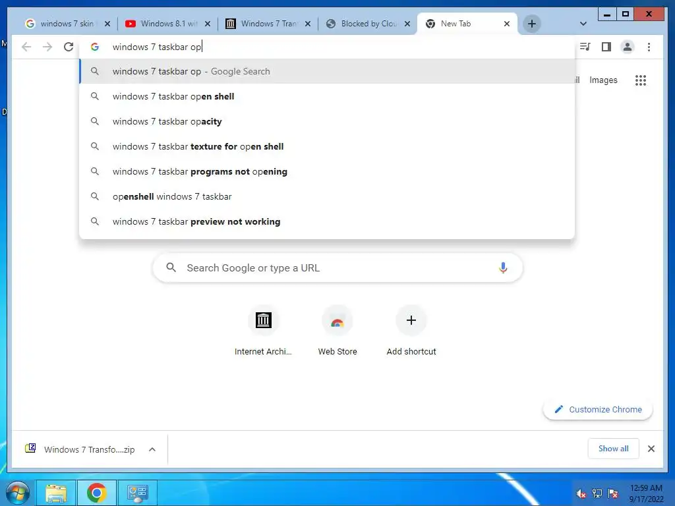Choose suggestion 'windows 7 taskbar opacity'
The width and height of the screenshot is (675, 506).
click(x=327, y=121)
